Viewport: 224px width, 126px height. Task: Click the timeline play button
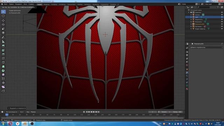pyautogui.click(x=94, y=112)
